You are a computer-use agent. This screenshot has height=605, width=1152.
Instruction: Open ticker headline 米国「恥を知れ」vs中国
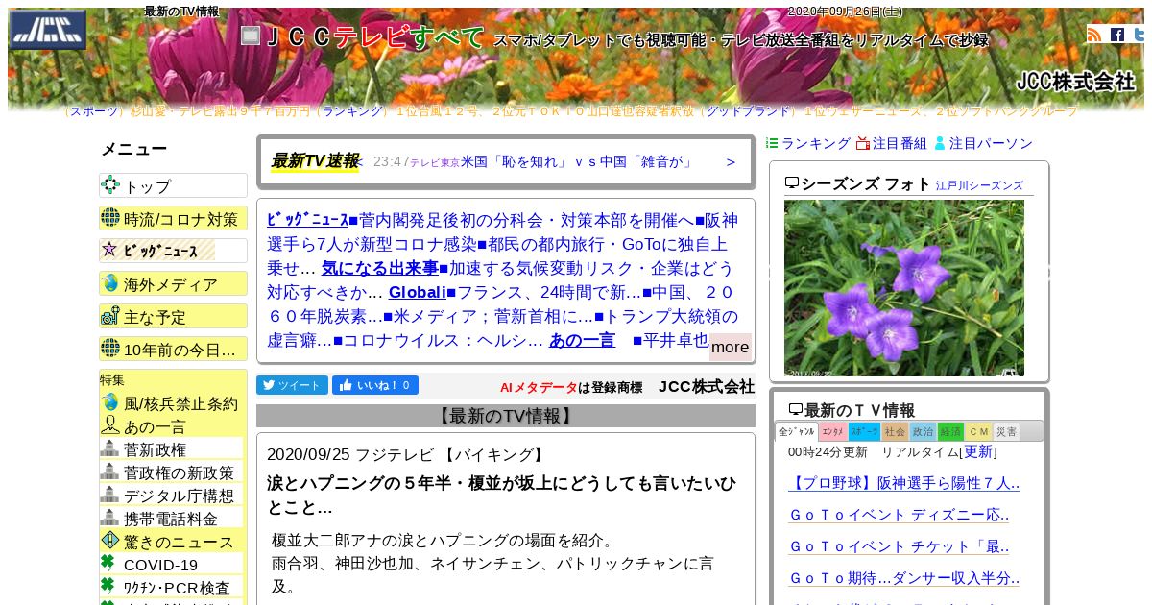[576, 161]
